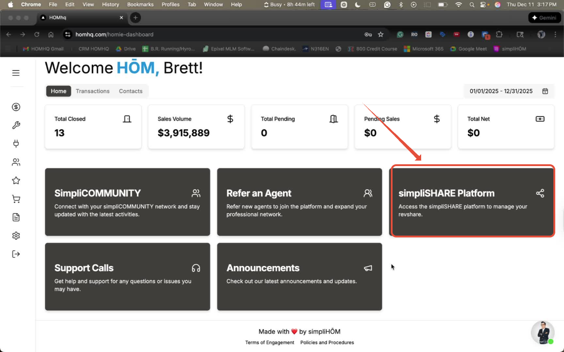Screen dimensions: 564x352
Task: Switch to the Transactions tab
Action: point(93,91)
